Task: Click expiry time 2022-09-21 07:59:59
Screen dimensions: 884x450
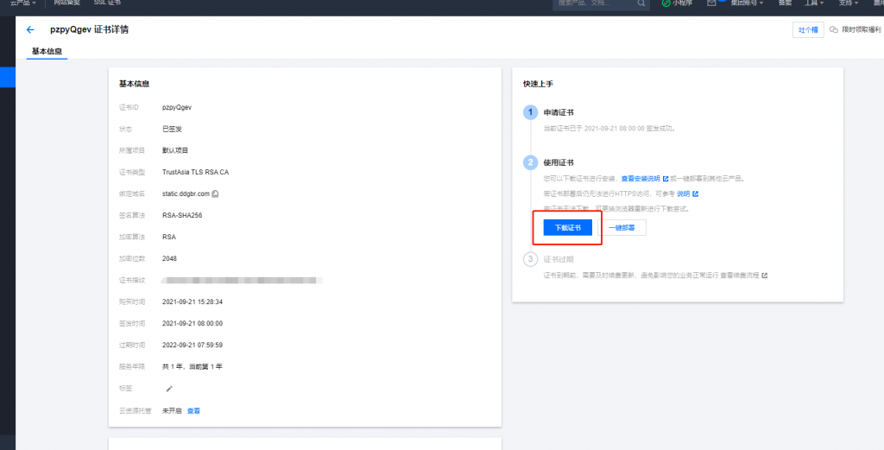Action: (193, 345)
